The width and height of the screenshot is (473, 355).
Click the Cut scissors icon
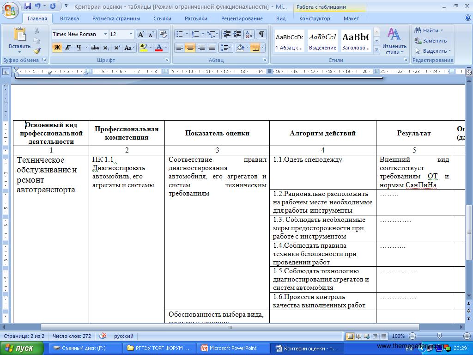pyautogui.click(x=37, y=31)
